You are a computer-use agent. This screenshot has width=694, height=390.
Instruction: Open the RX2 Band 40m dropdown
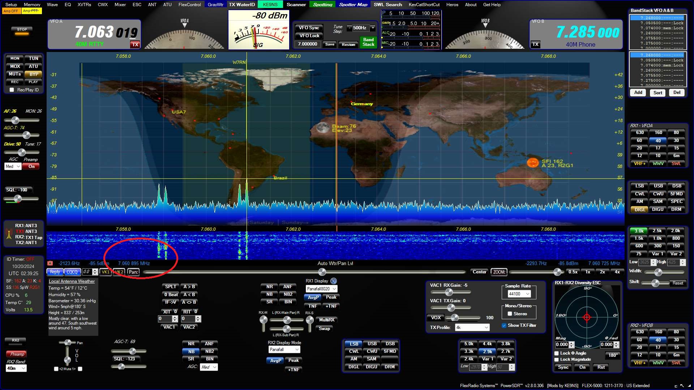[x=16, y=368]
